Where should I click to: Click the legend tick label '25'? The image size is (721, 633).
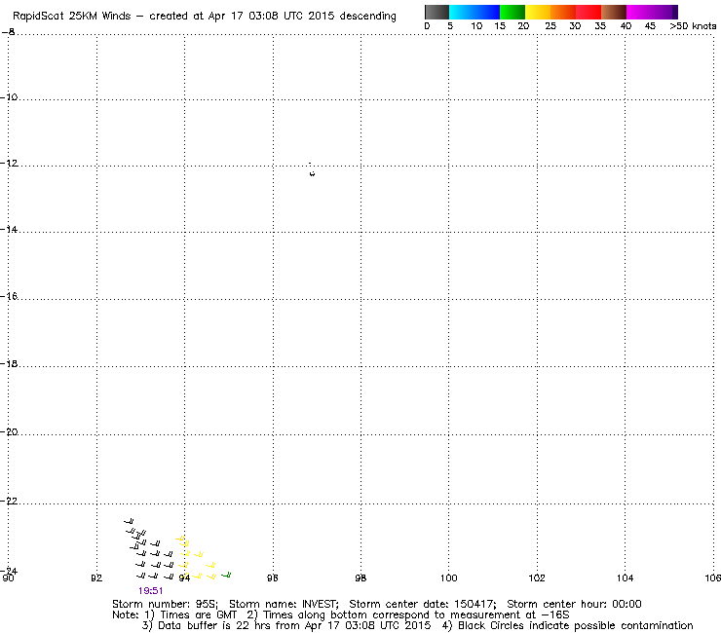550,26
